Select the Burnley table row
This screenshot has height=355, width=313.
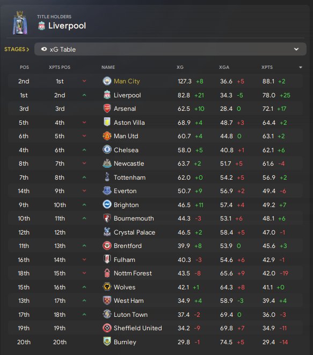155,342
